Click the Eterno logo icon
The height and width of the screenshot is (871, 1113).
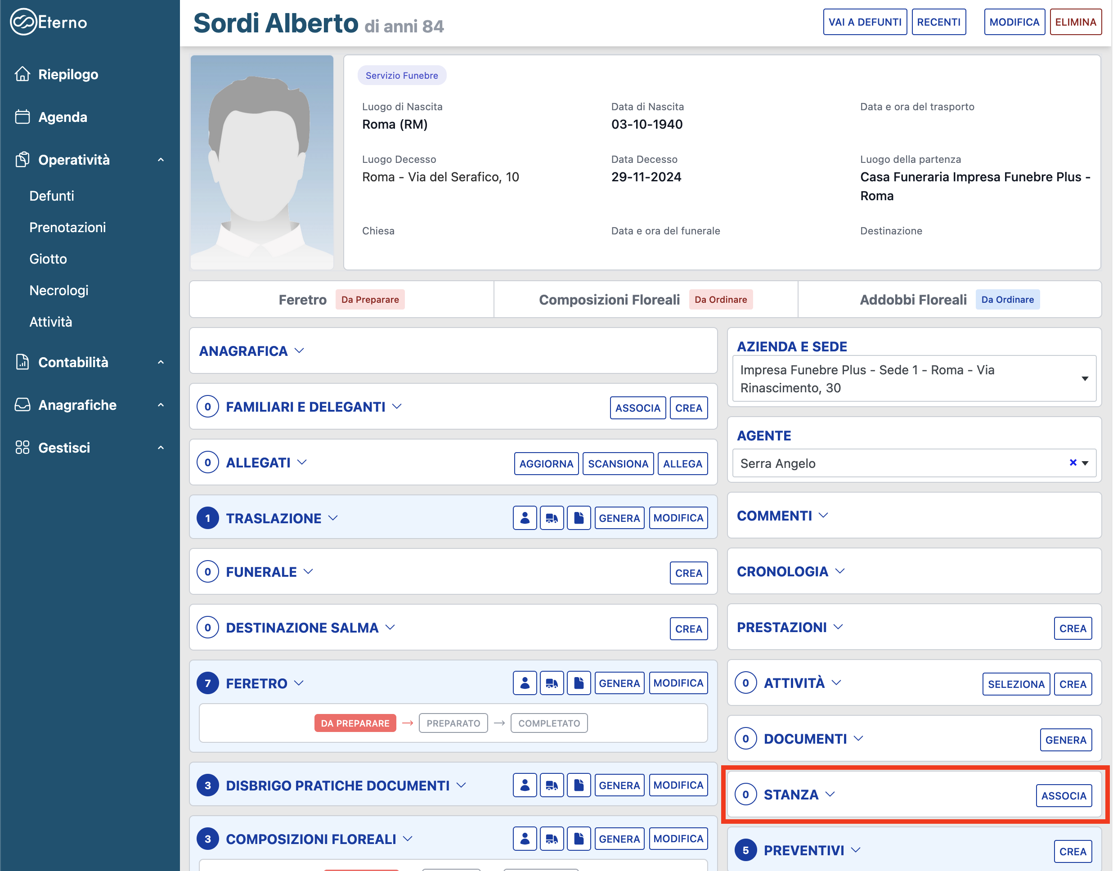tap(23, 22)
